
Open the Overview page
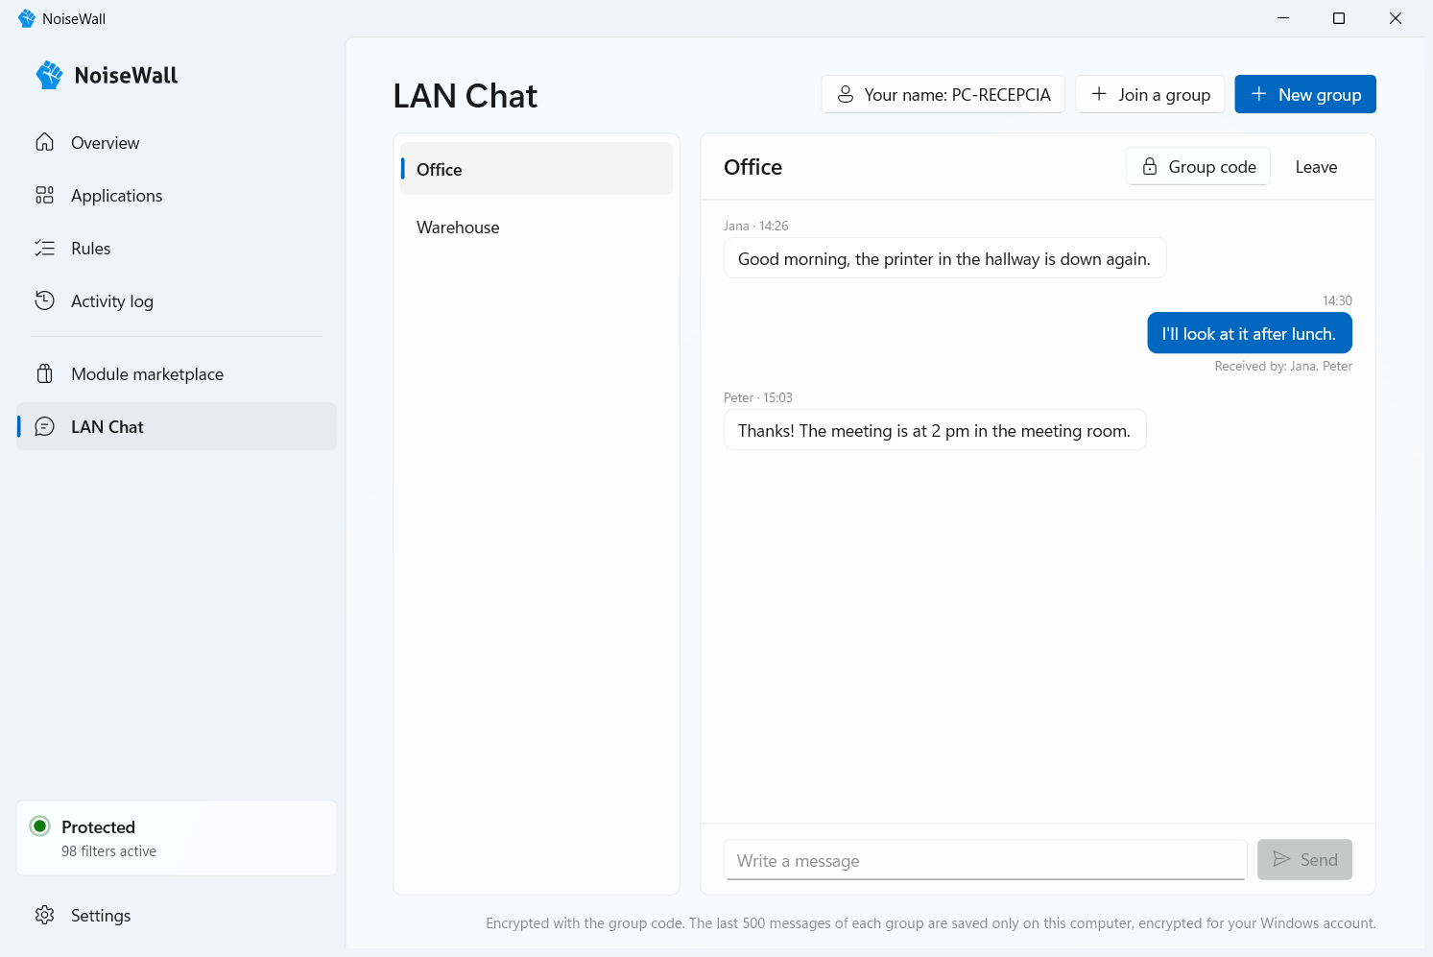tap(177, 142)
